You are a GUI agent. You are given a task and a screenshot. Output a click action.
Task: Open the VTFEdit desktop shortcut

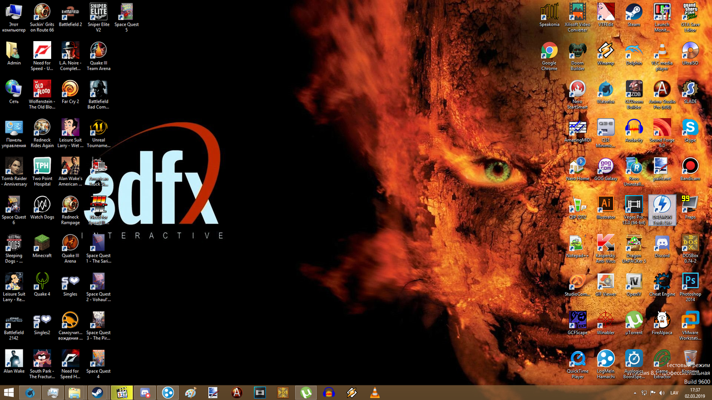click(606, 16)
